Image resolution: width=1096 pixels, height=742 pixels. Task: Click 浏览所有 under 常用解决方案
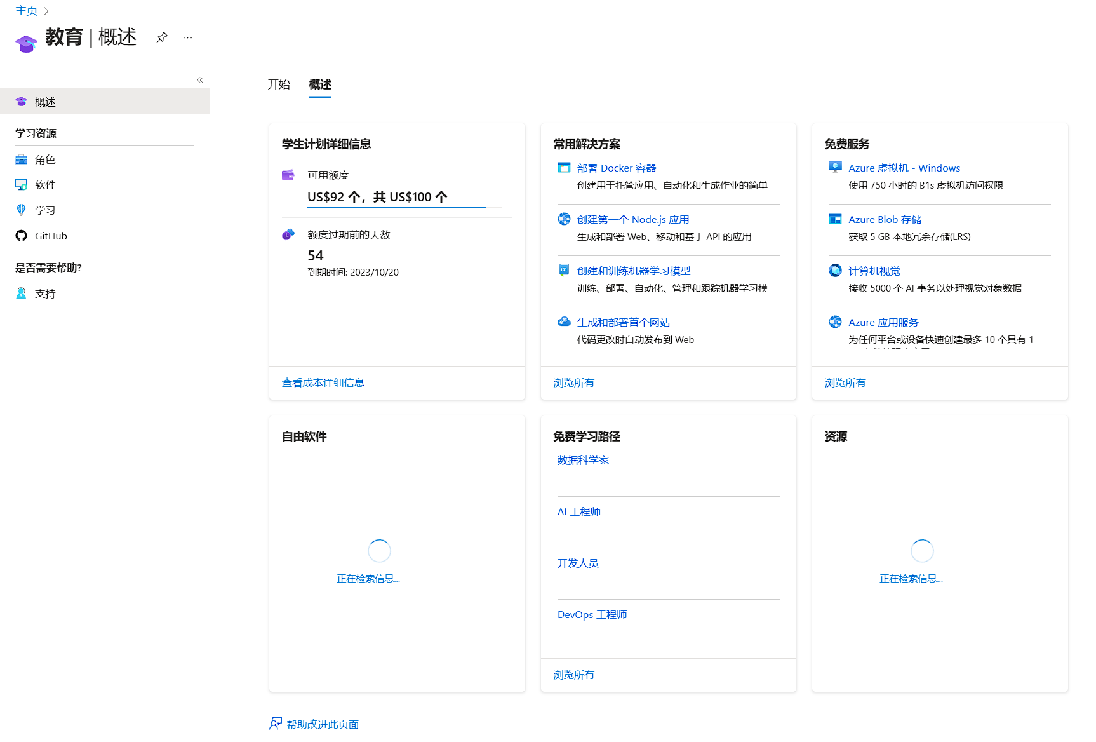(x=574, y=382)
